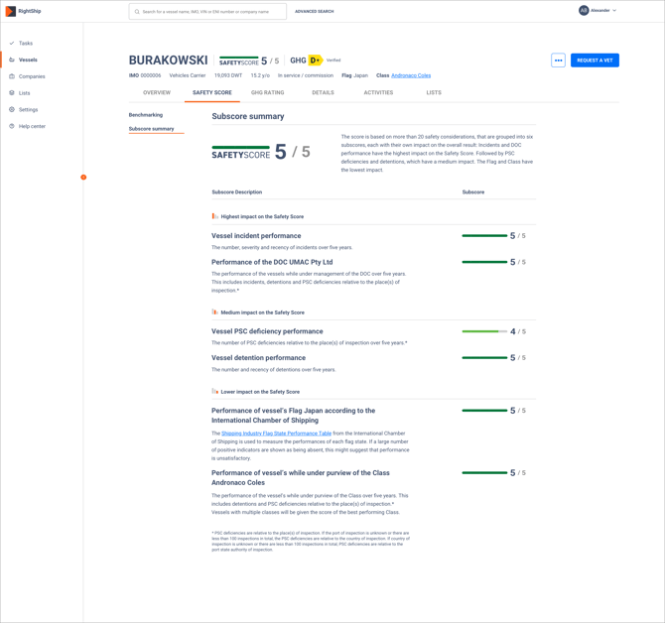Follow the Andronaco Coles class link

(x=411, y=75)
